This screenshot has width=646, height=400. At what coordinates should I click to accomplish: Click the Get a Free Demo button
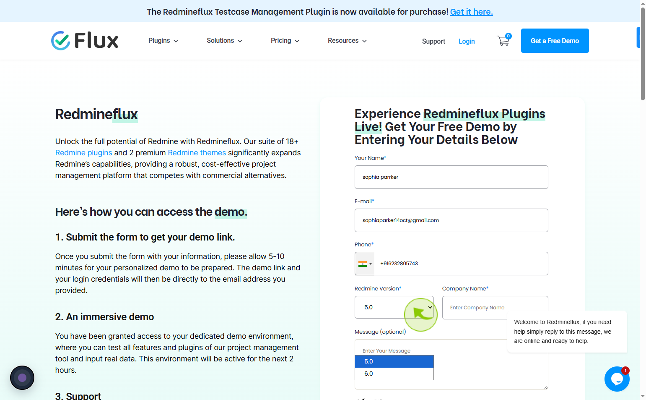pos(555,41)
